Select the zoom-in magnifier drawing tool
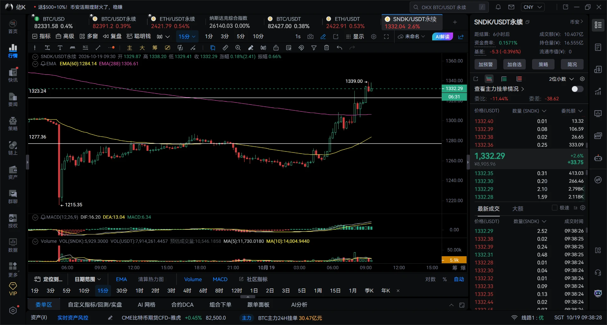Screen dimensions: 607x325 (x=238, y=48)
